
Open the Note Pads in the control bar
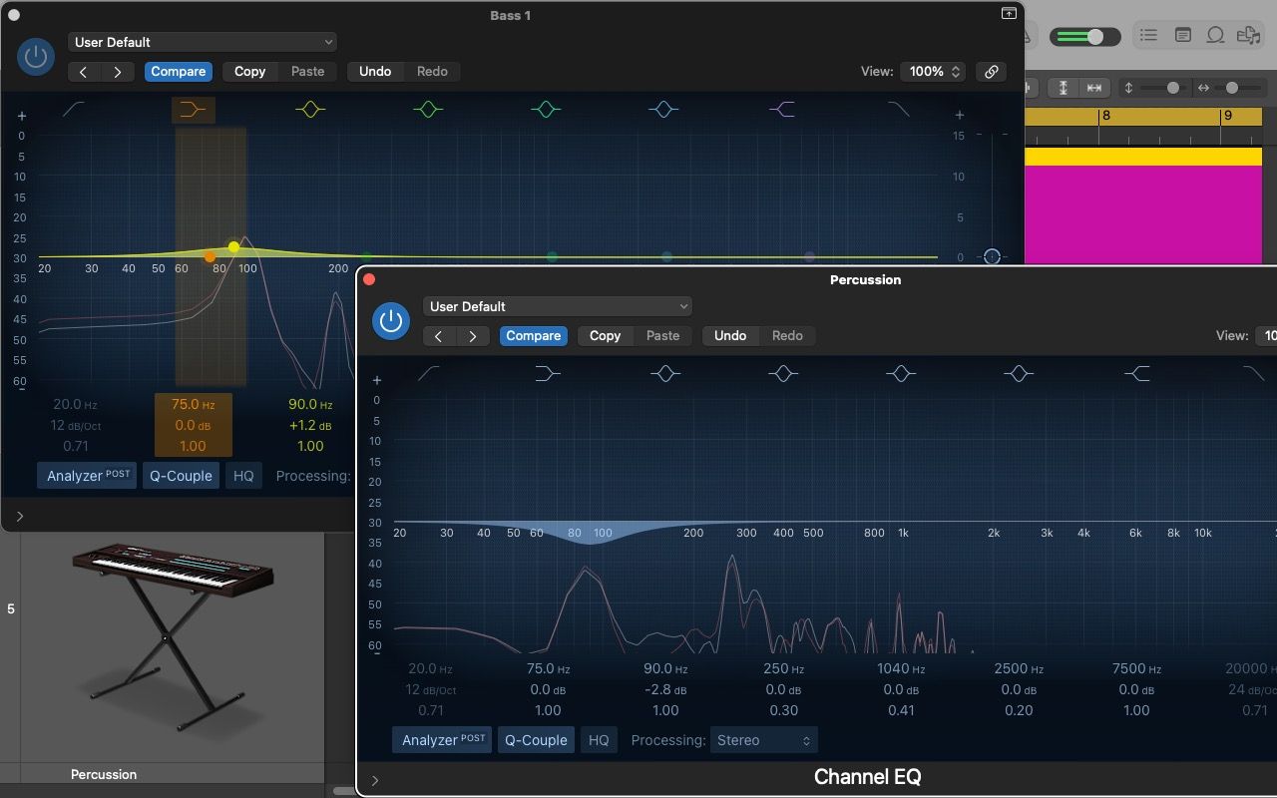click(x=1183, y=34)
